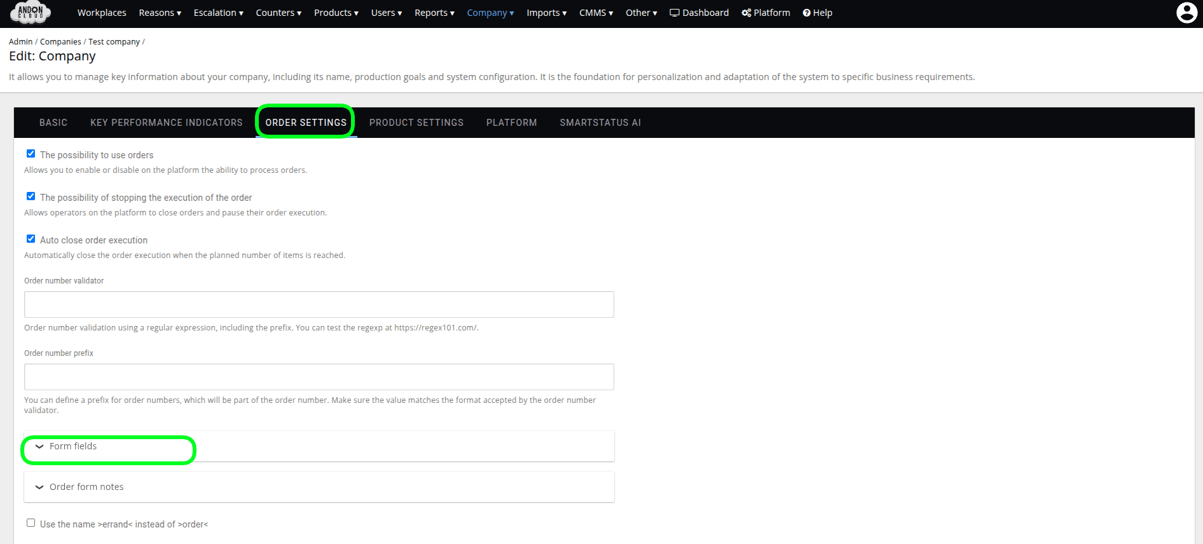
Task: Open the Company dropdown menu
Action: (x=490, y=13)
